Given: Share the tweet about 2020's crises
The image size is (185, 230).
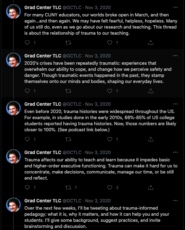Looking at the screenshot, I should (151, 91).
